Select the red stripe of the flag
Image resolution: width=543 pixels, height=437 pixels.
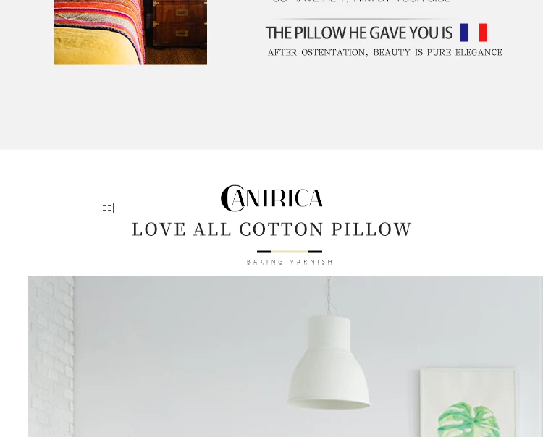click(483, 33)
